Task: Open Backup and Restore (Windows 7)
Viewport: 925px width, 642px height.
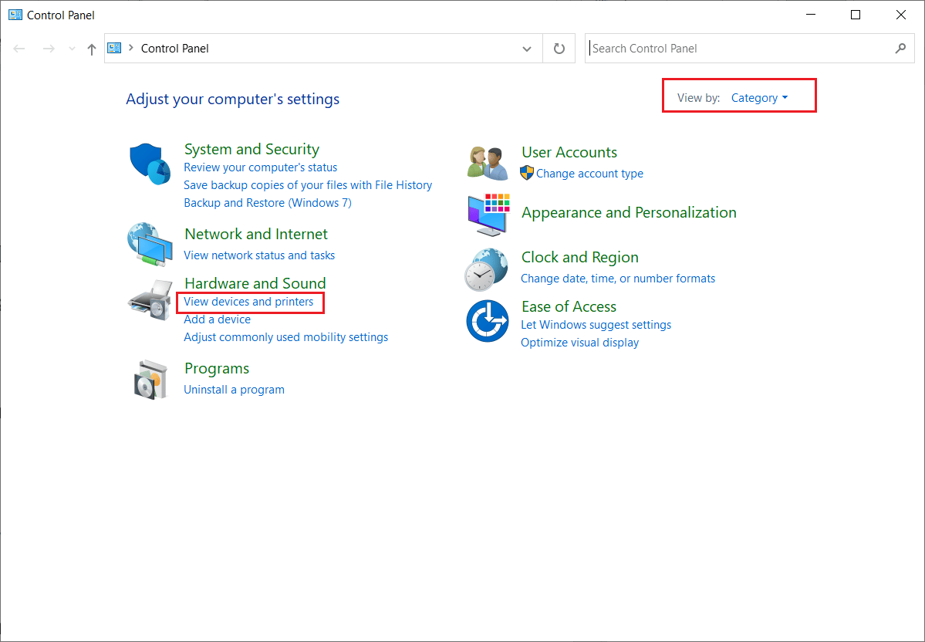Action: (x=267, y=202)
